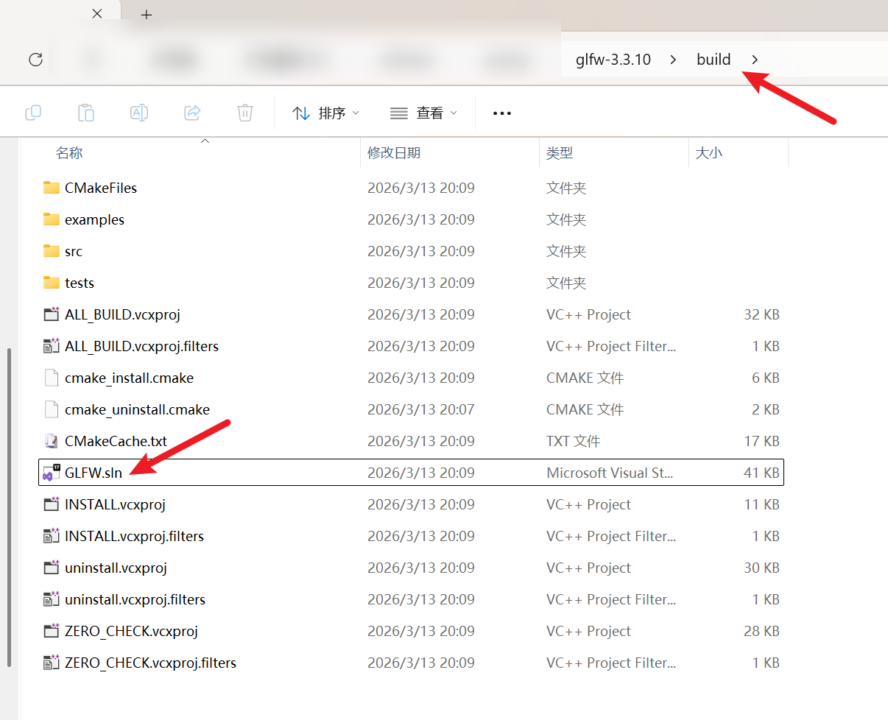Click the Paste clipboard icon

pyautogui.click(x=86, y=113)
